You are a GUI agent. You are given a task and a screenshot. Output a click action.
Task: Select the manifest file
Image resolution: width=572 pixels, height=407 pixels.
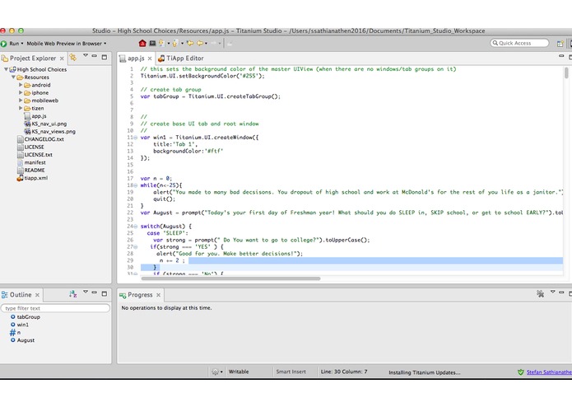point(31,162)
